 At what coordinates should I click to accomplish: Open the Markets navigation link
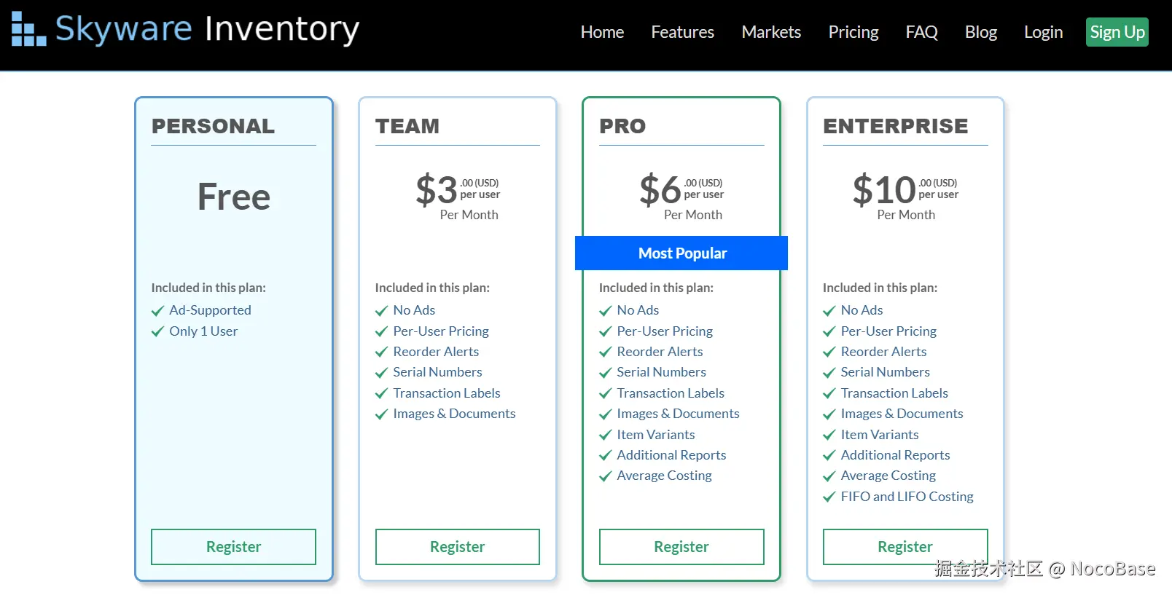click(x=771, y=32)
